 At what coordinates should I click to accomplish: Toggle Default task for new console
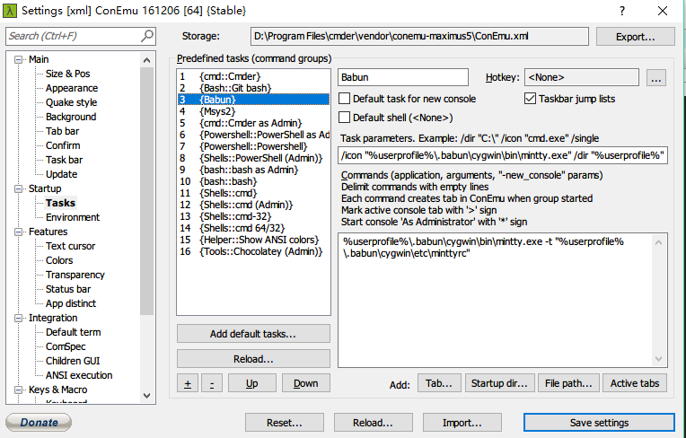click(x=345, y=99)
